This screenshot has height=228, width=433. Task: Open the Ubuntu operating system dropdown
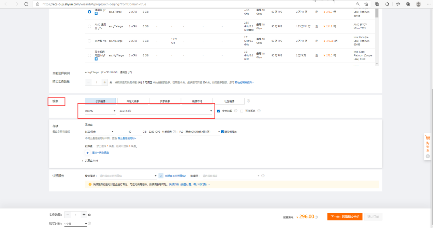[100, 111]
